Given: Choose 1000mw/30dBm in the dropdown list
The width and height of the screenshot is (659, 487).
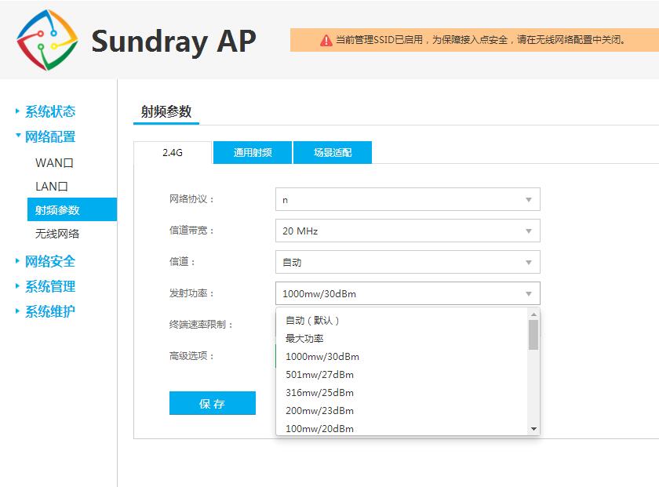Looking at the screenshot, I should (402, 356).
